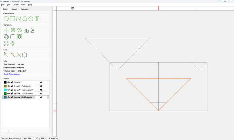Activate the Rotate transform tool
The image size is (234, 140).
tap(19, 30)
